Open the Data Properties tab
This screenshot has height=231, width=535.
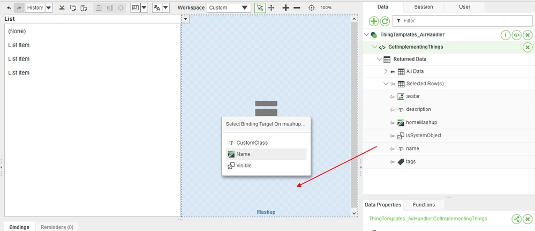point(383,205)
